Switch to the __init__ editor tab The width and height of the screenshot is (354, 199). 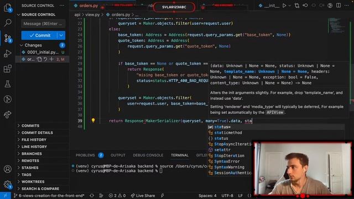click(269, 6)
